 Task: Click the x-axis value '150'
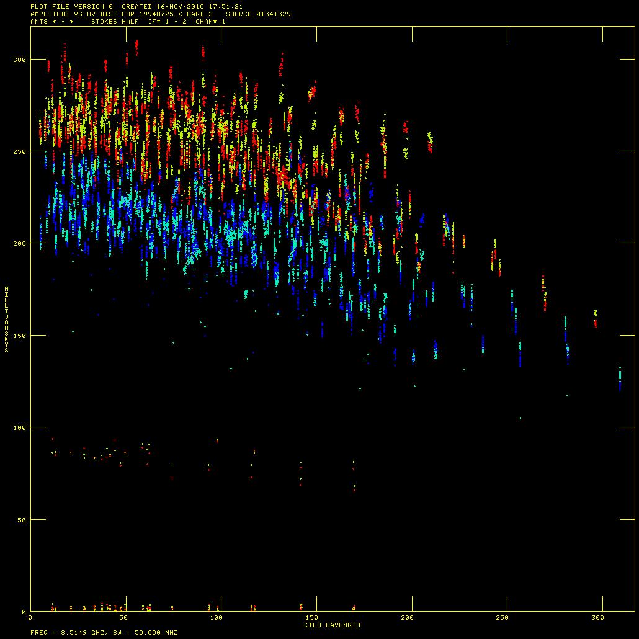[x=312, y=618]
